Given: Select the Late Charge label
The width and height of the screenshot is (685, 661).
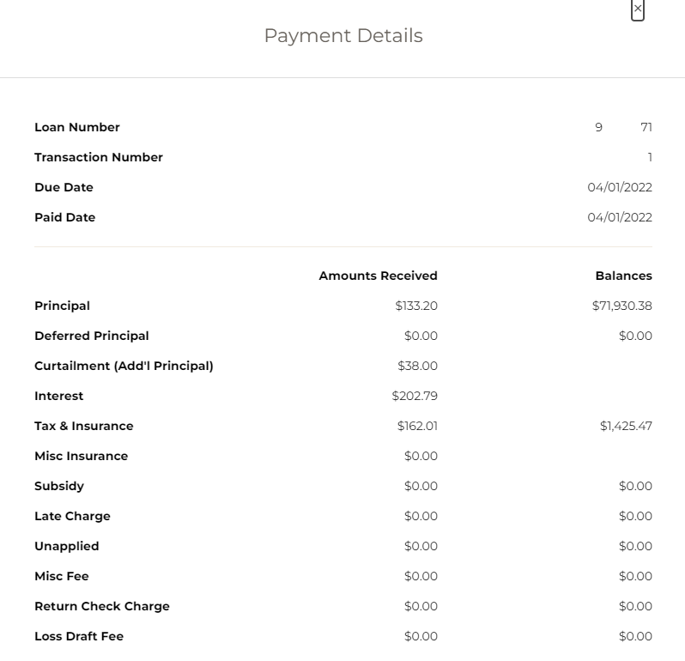Looking at the screenshot, I should click(72, 516).
